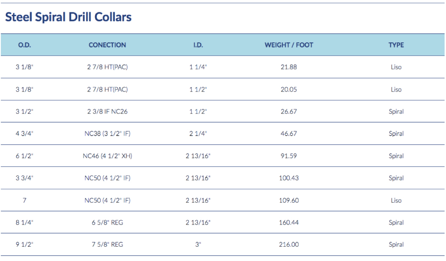Select the 109.60 weight cell

(x=289, y=200)
